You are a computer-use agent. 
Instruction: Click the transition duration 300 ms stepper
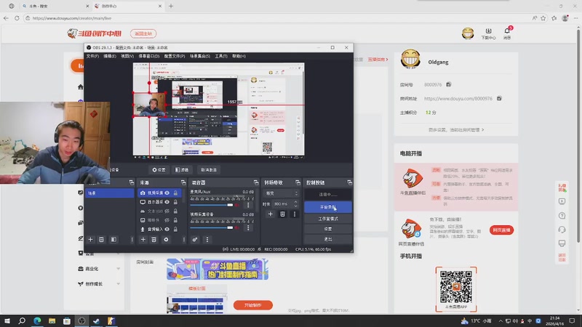coord(296,204)
